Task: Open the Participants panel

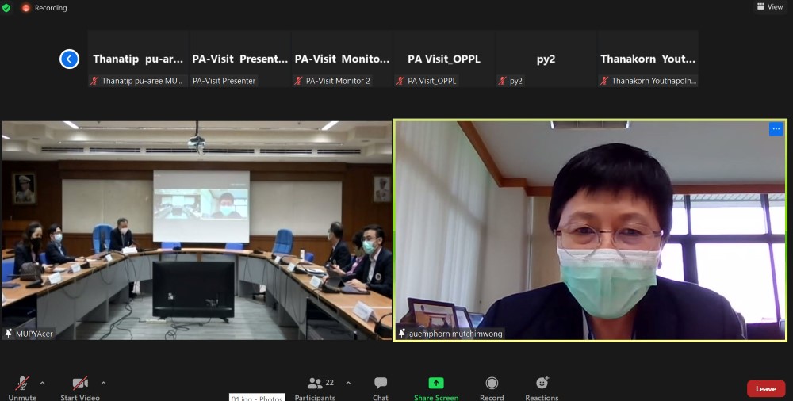Action: [316, 384]
